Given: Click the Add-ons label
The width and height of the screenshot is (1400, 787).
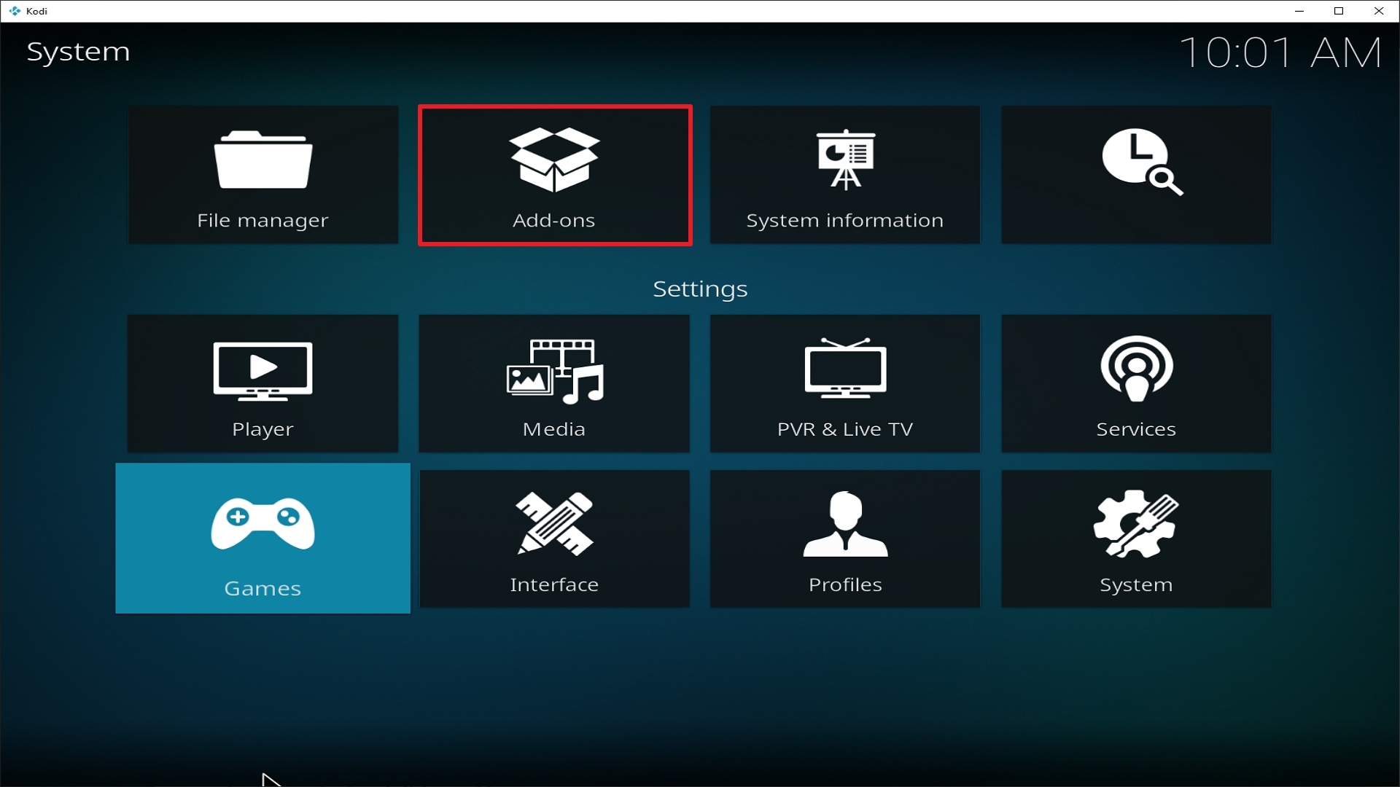Looking at the screenshot, I should 554,220.
